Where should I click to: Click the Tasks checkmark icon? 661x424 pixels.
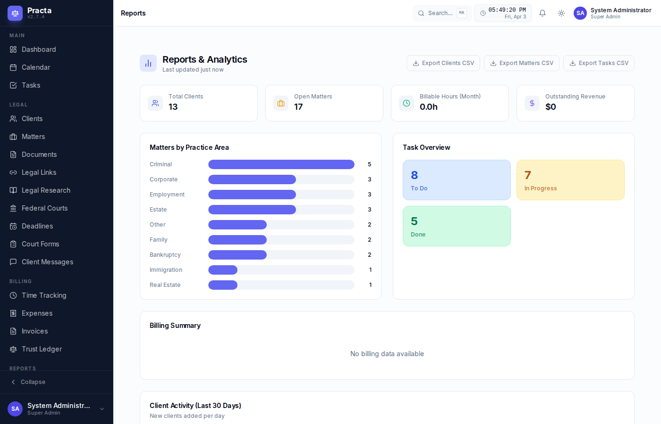(13, 85)
